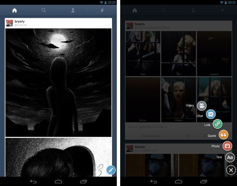This screenshot has width=237, height=186.
Task: Open photoset image captioned Pop.
Action: [x=143, y=54]
